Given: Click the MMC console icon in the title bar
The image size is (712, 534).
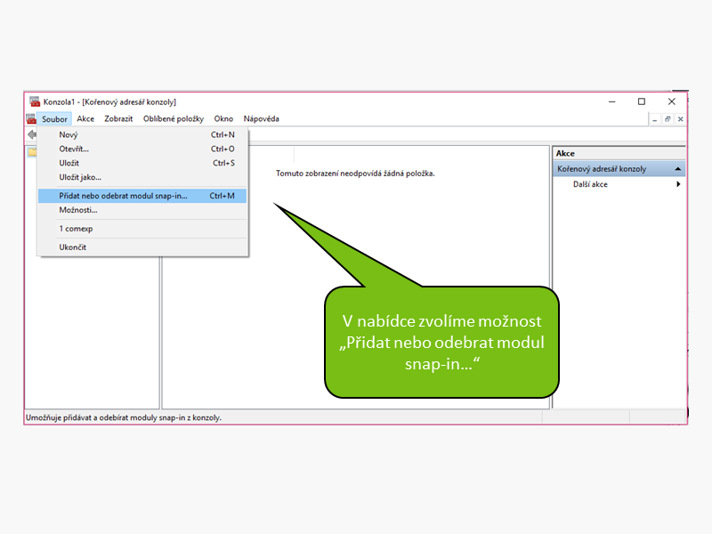Looking at the screenshot, I should point(35,102).
